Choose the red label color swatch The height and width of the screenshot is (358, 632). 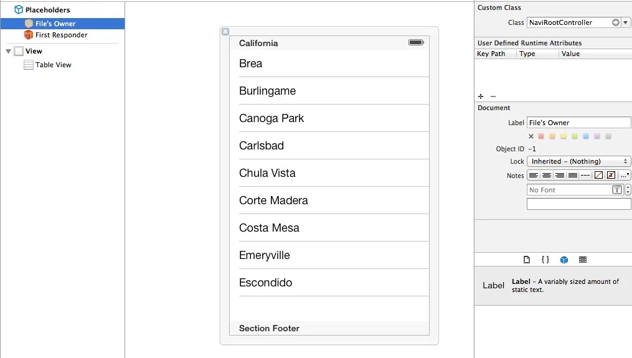coord(541,136)
